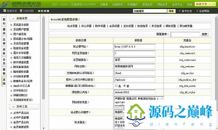
Task: Click 添加新变量 link
Action: pos(186,26)
